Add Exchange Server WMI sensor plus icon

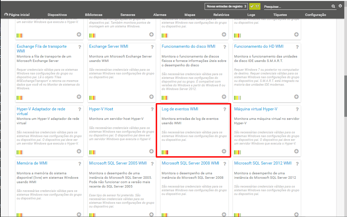pos(152,97)
